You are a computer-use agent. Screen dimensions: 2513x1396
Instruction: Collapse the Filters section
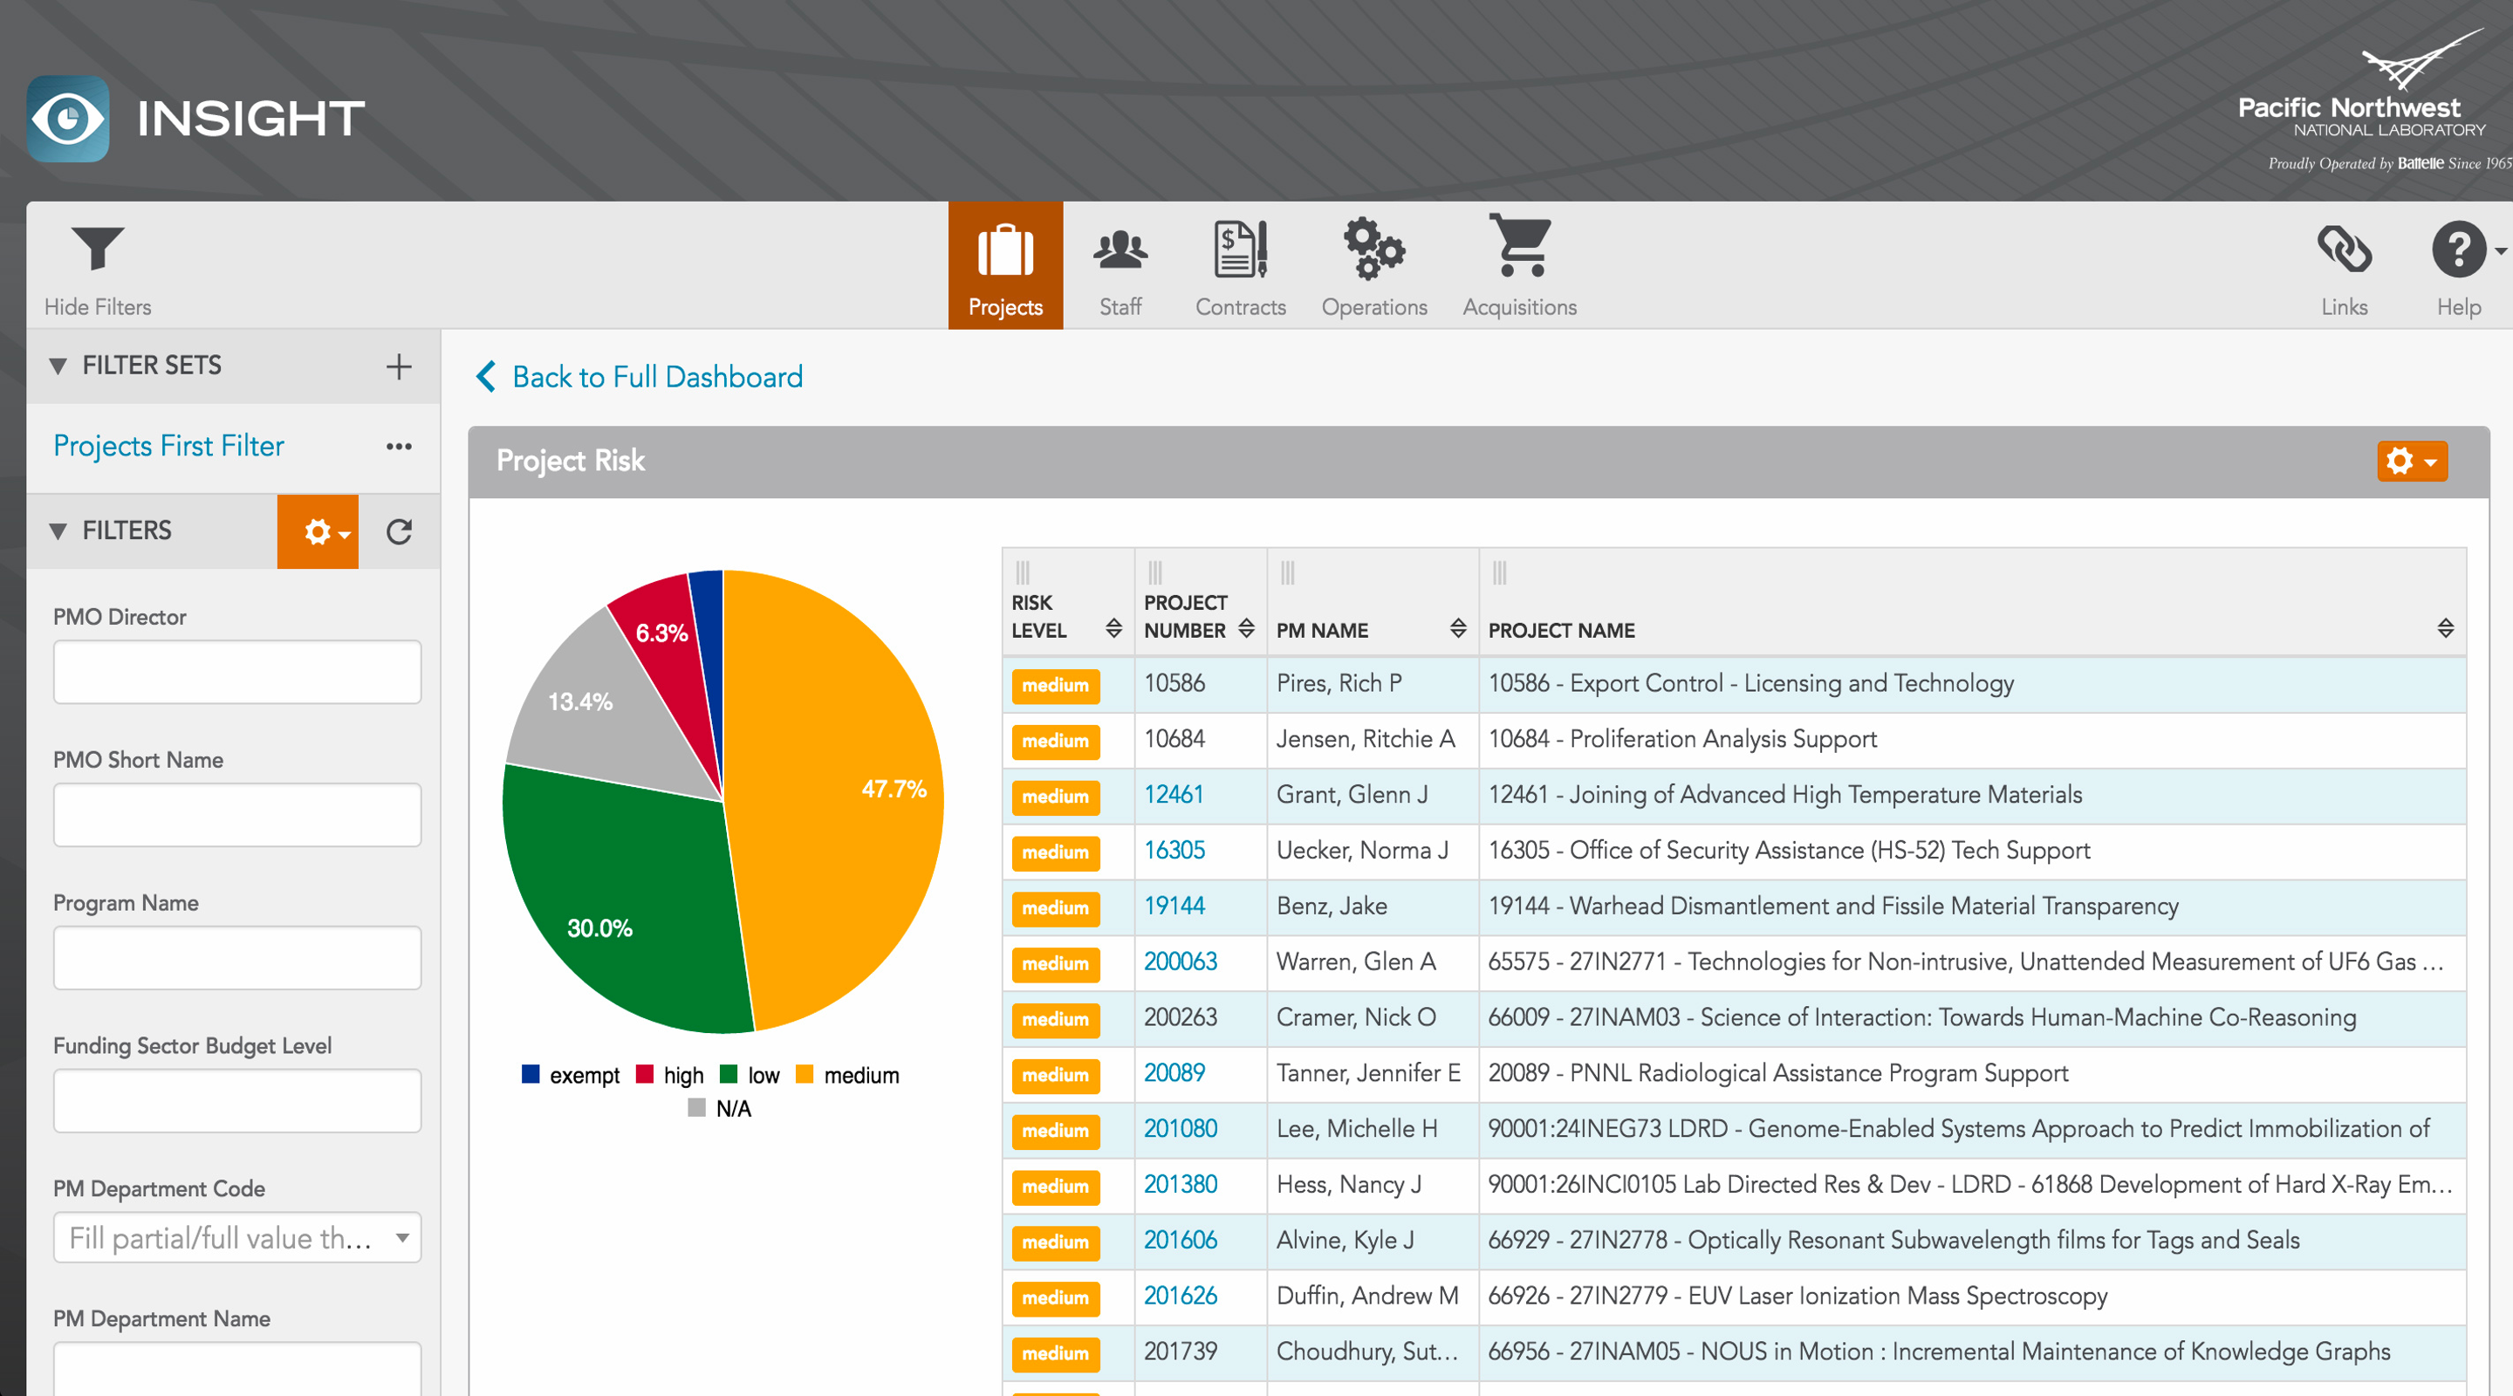[x=58, y=530]
